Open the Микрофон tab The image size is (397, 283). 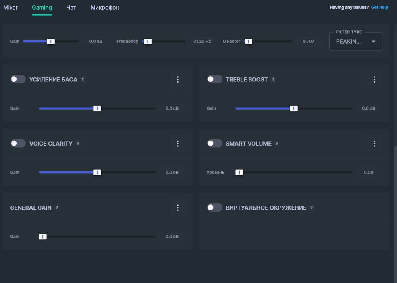coord(104,8)
